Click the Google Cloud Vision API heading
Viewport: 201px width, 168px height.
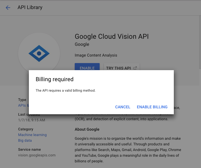pos(112,36)
